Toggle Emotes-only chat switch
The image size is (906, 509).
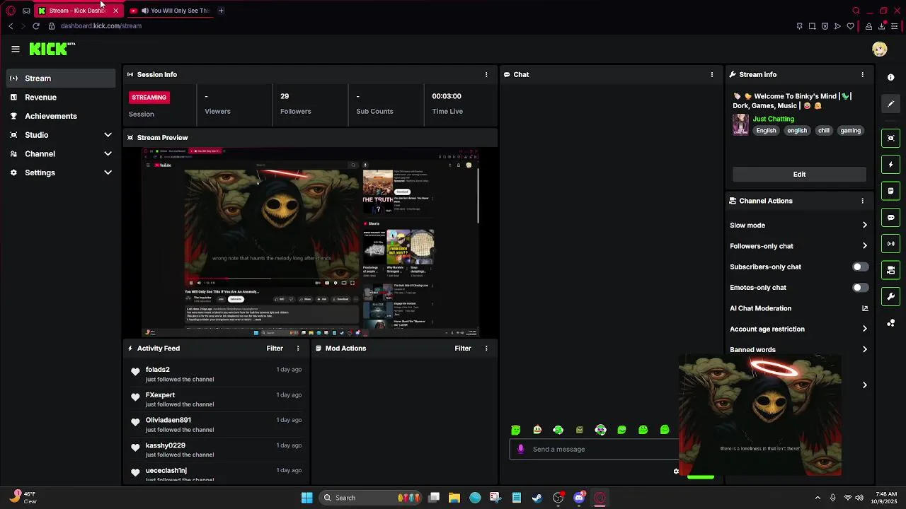(860, 288)
